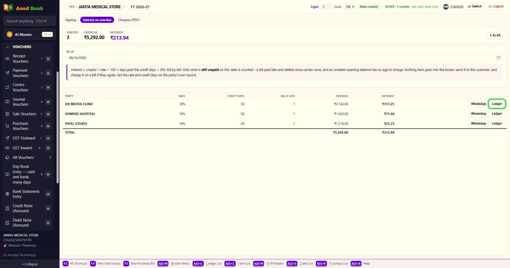This screenshot has width=510, height=268.
Task: Click F2 New Sale Invoice shortcut
Action: pyautogui.click(x=105, y=263)
